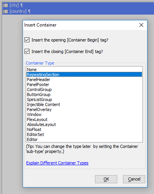Select RepeatingSection in the list

point(84,75)
